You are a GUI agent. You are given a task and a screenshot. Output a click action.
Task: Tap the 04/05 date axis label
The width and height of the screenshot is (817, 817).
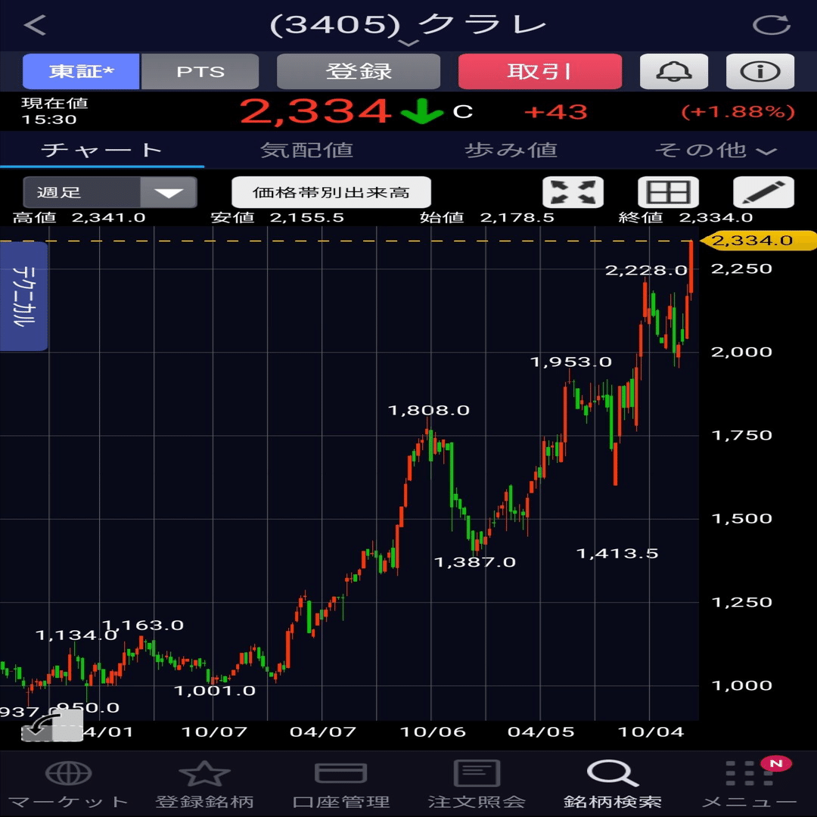(x=541, y=732)
